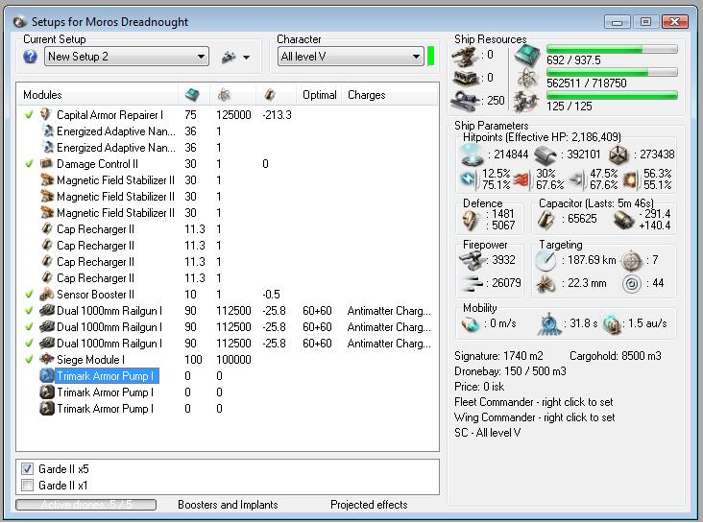Click the thermal resistance flame icon
This screenshot has width=703, height=523.
click(x=521, y=179)
